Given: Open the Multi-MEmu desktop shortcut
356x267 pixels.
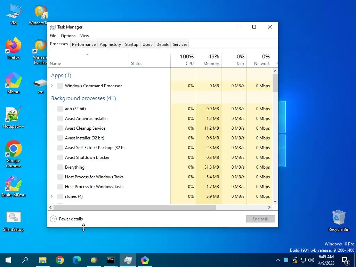Looking at the screenshot, I should (14, 186).
